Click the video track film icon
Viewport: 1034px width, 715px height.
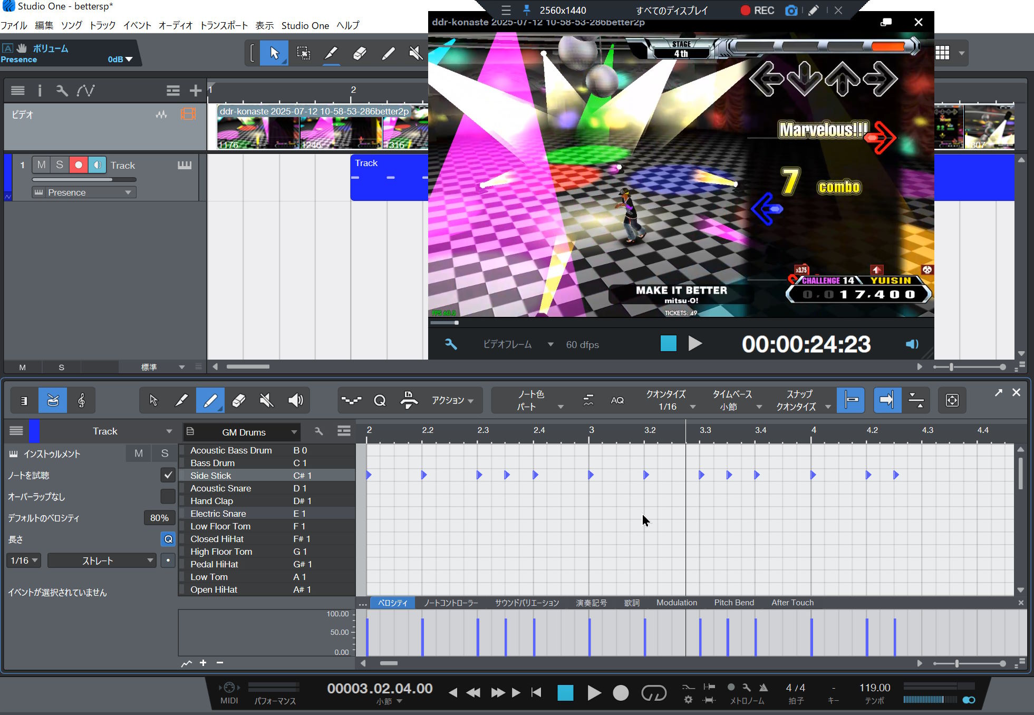188,114
